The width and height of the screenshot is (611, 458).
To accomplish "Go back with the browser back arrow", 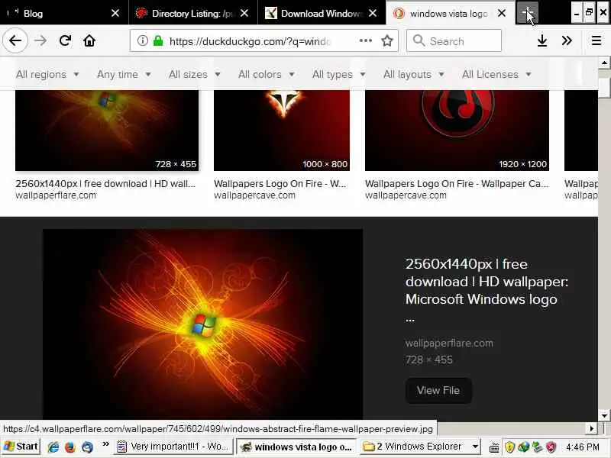I will click(15, 40).
